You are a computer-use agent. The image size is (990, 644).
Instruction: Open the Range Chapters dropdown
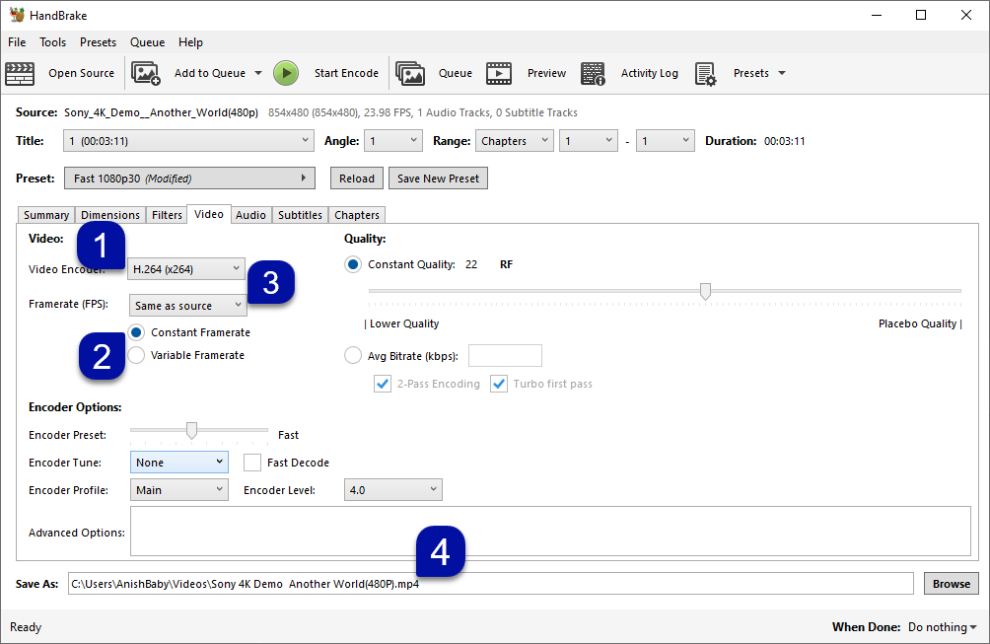tap(515, 141)
